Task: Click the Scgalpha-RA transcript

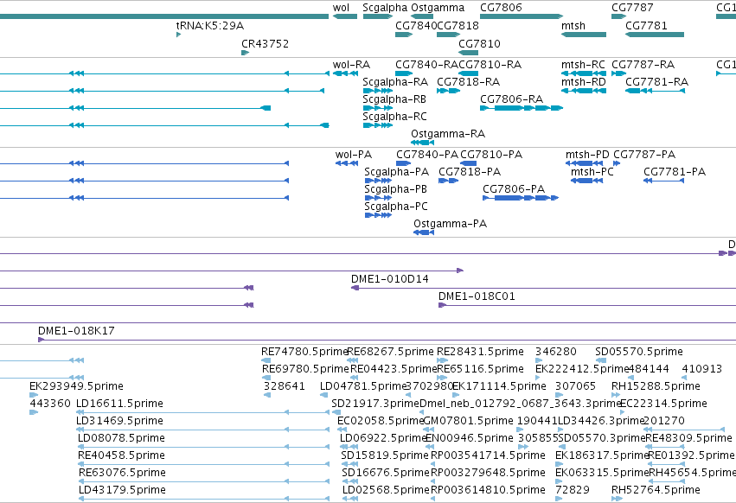Action: 378,91
